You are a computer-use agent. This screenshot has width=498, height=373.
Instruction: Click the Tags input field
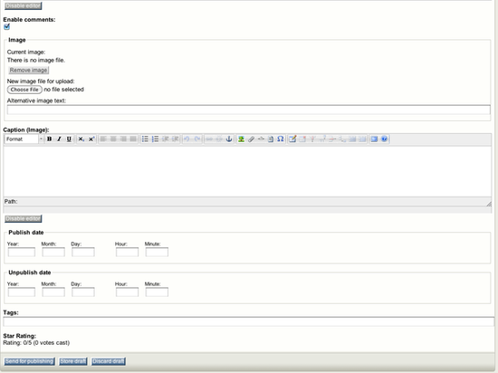(249, 321)
